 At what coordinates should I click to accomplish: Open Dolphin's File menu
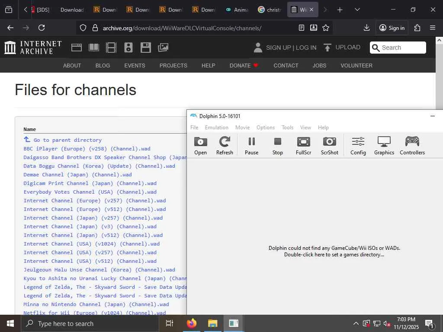[194, 128]
